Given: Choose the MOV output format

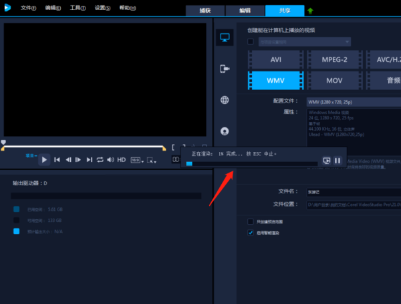Looking at the screenshot, I should [334, 80].
